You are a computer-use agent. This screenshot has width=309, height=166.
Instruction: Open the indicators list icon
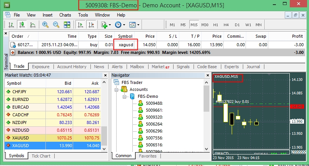pos(104,25)
